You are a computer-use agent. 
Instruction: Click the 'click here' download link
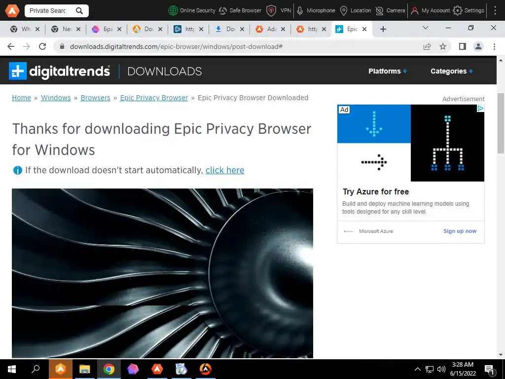point(225,170)
